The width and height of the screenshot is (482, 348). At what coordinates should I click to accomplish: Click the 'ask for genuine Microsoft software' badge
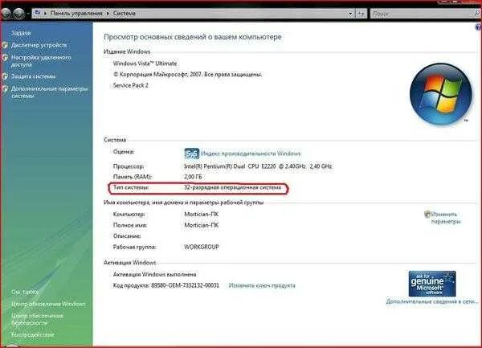[432, 284]
